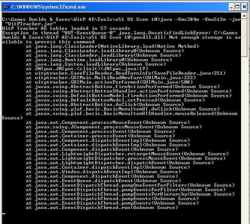Click the EventDispatchThread.pumpEventsForHierarchy line
Image resolution: width=250 pixels, height=224 pixels.
[x=130, y=194]
